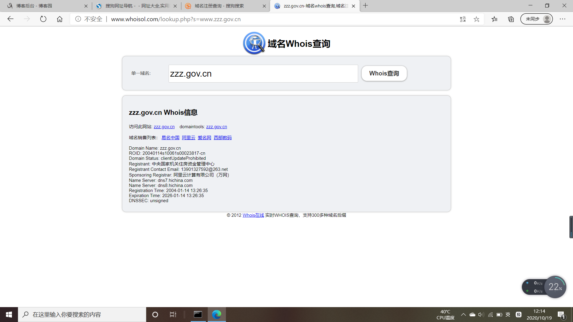Switch to 域名注册查询 搜狗搜索 tab

coord(219,6)
